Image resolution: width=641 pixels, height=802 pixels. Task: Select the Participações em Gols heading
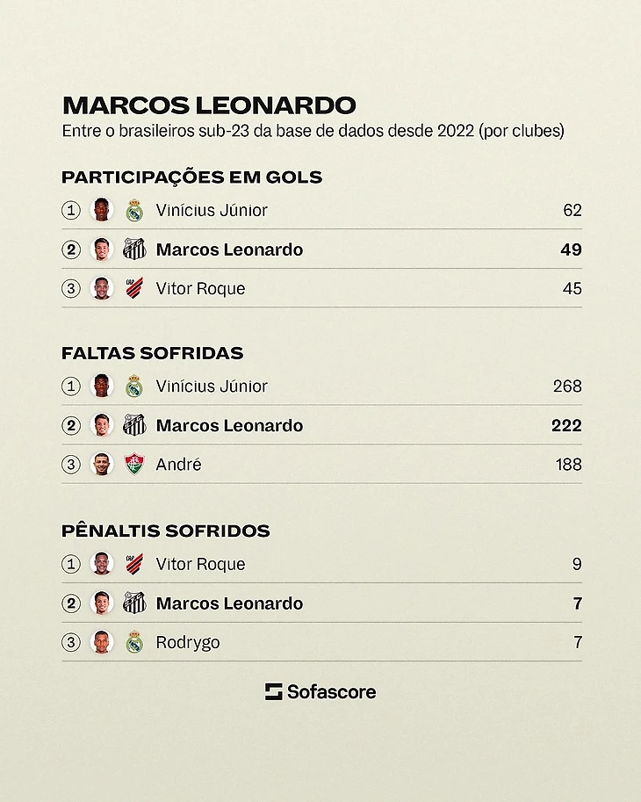[x=191, y=177]
